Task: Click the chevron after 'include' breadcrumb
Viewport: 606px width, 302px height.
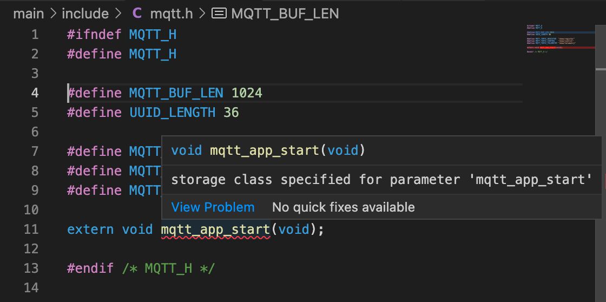Action: click(x=118, y=14)
